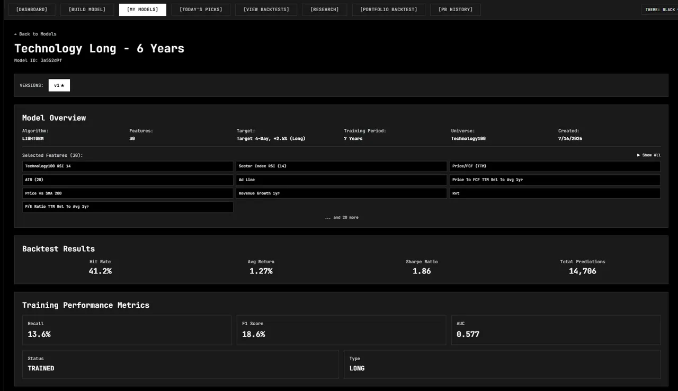Select version v1 button
Image resolution: width=678 pixels, height=391 pixels.
pyautogui.click(x=59, y=85)
